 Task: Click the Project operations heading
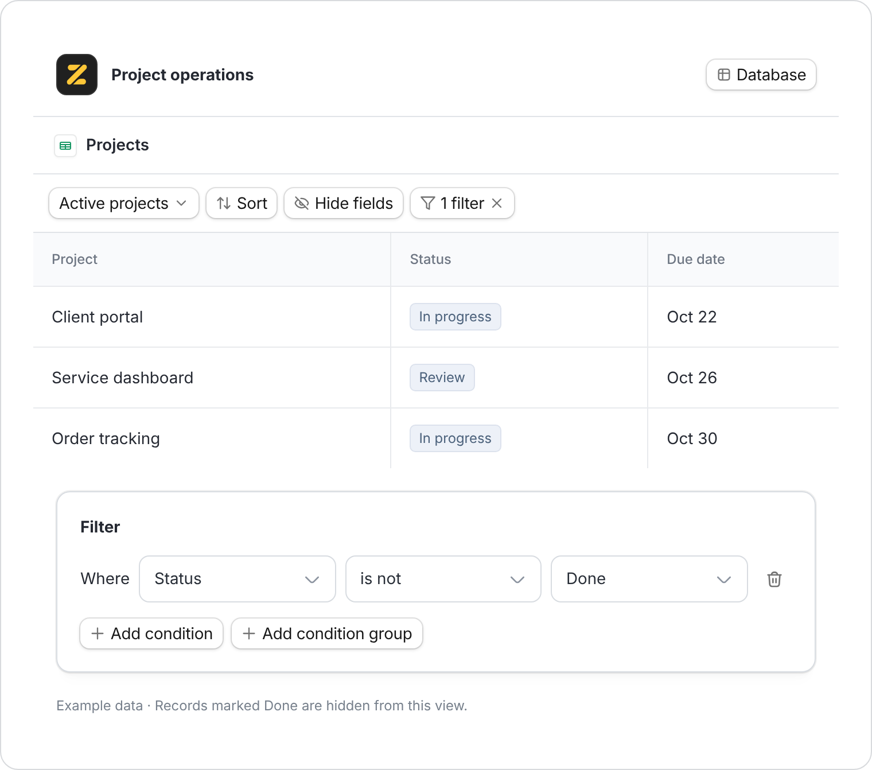click(x=182, y=75)
